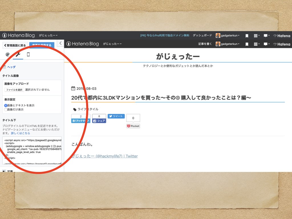Click the calendar icon beside the date
The width and height of the screenshot is (292, 219).
pos(73,88)
